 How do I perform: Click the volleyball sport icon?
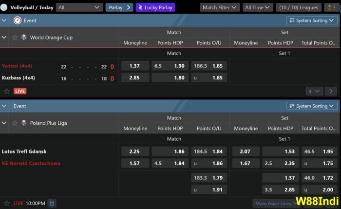(x=4, y=7)
